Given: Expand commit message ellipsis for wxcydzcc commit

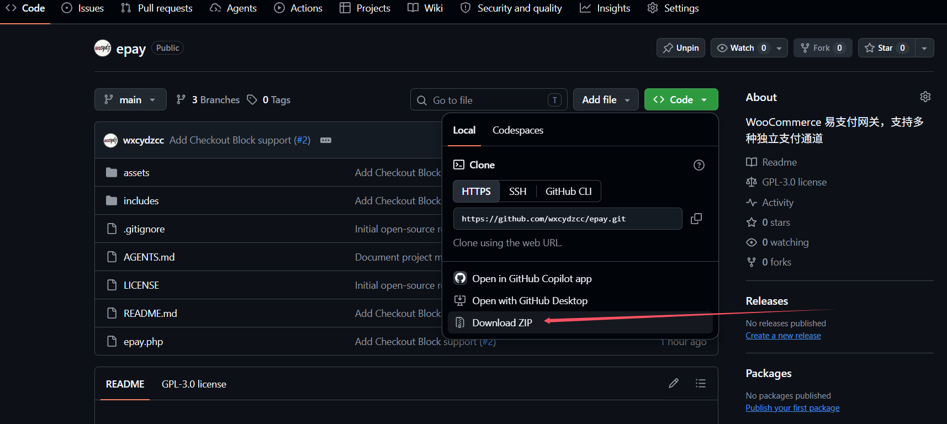Looking at the screenshot, I should point(326,140).
